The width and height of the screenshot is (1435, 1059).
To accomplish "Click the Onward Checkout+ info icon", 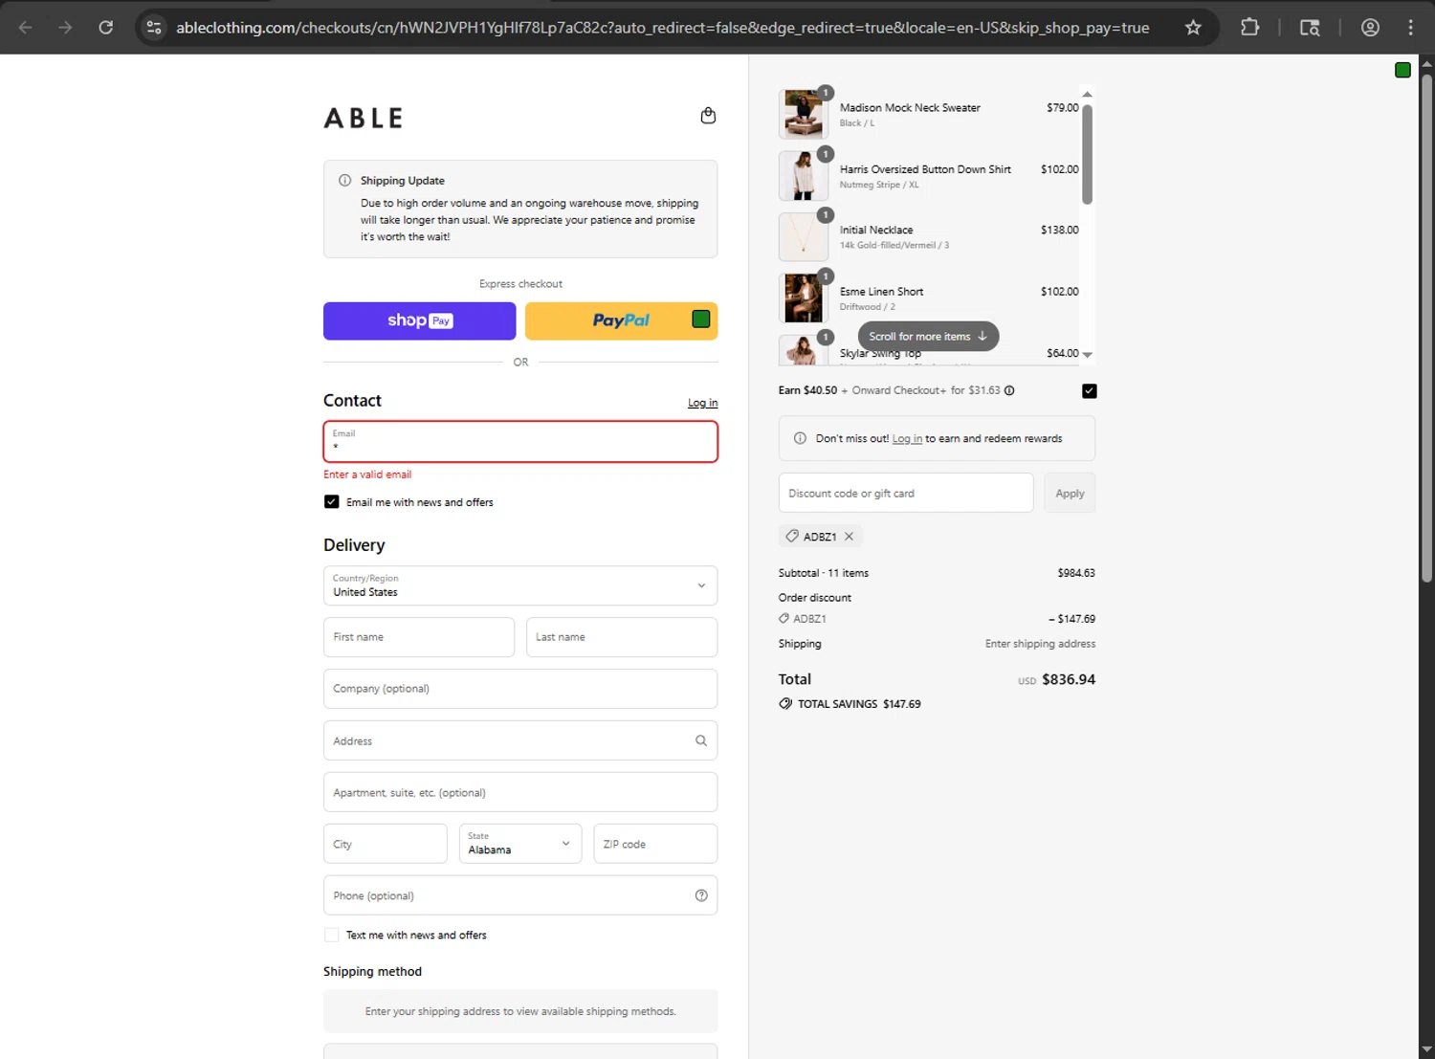I will (1009, 390).
